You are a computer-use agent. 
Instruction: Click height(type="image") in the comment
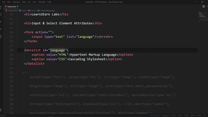pyautogui.click(x=48, y=86)
